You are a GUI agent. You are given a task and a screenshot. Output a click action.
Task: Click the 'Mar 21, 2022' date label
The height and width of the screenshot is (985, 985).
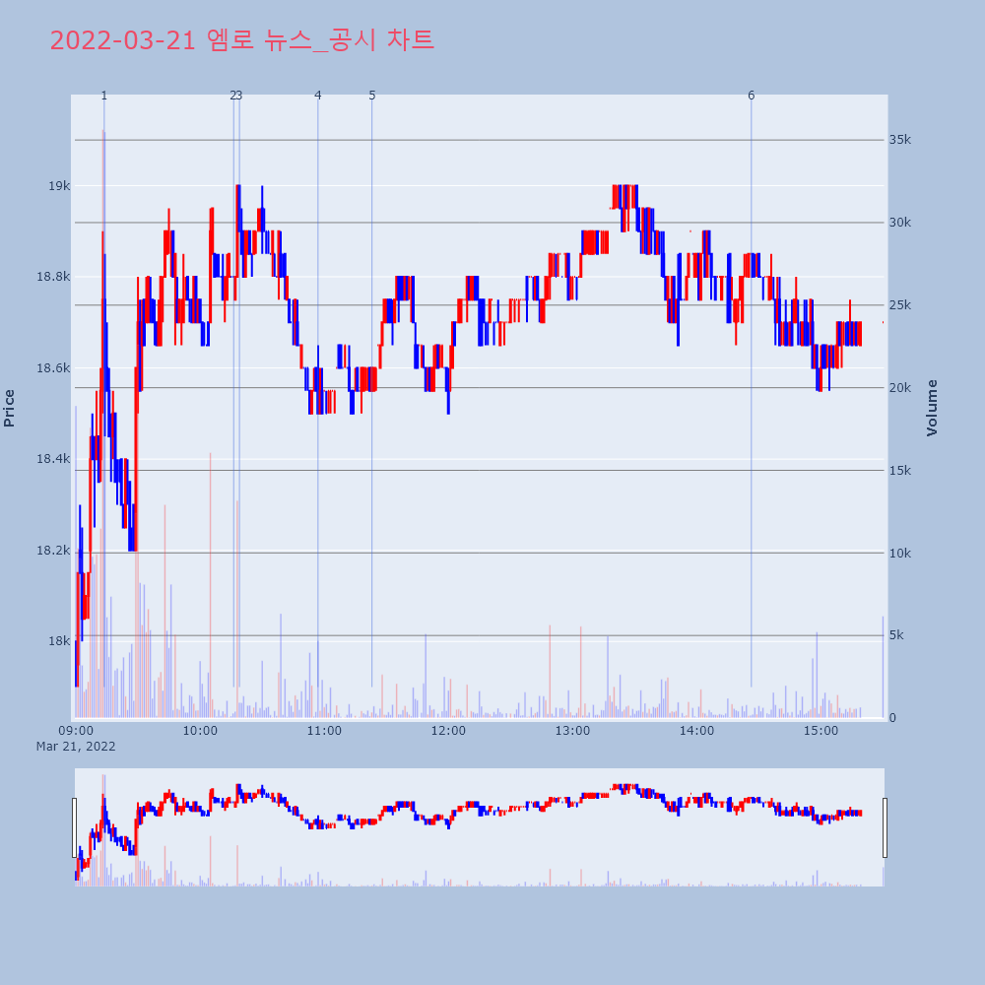76,747
